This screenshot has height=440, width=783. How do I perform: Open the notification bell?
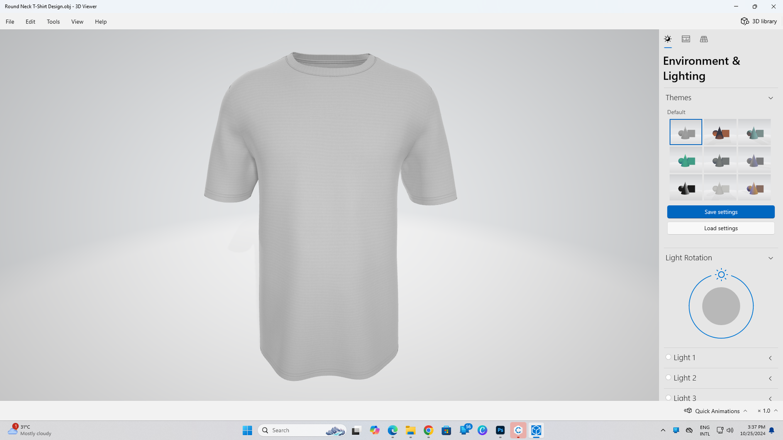click(x=772, y=430)
